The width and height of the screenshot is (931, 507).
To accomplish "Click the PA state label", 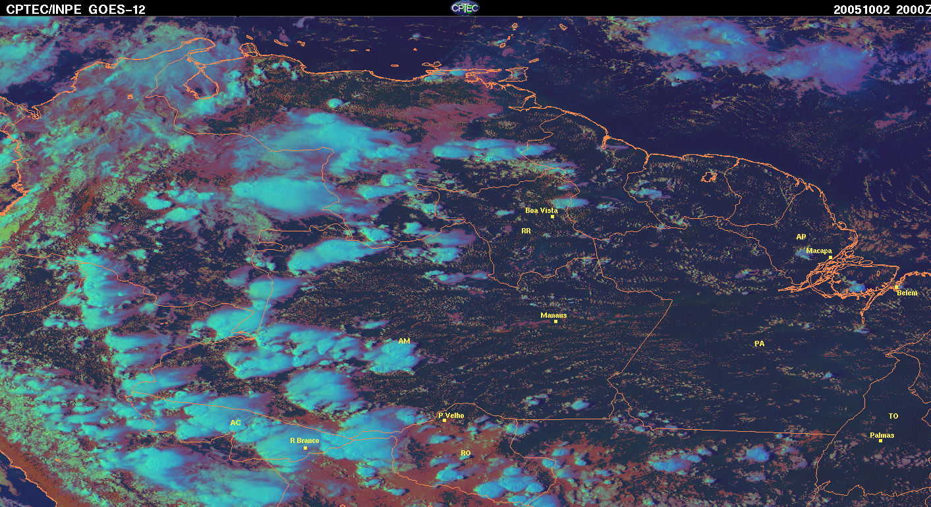I will click(x=760, y=343).
